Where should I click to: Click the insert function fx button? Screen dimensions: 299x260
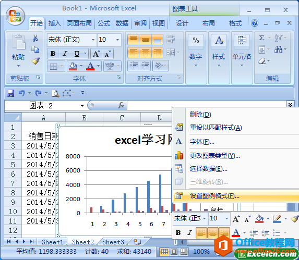click(121, 105)
